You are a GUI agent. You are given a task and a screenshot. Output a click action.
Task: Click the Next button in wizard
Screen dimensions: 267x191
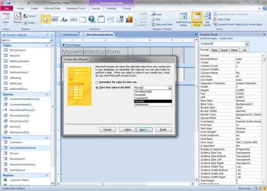pyautogui.click(x=144, y=129)
